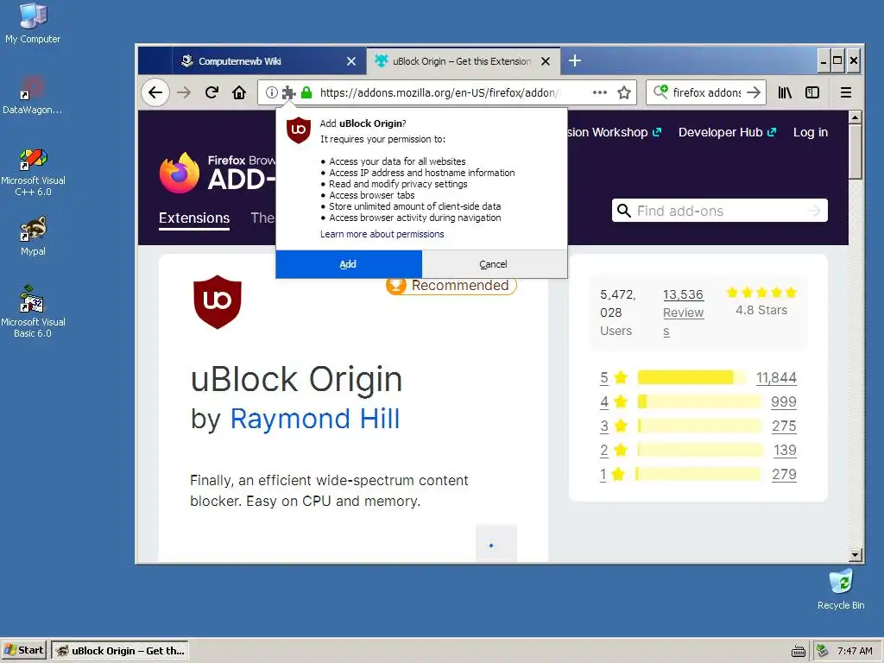Viewport: 884px width, 663px height.
Task: Click the 1-star rating bar
Action: 698,474
